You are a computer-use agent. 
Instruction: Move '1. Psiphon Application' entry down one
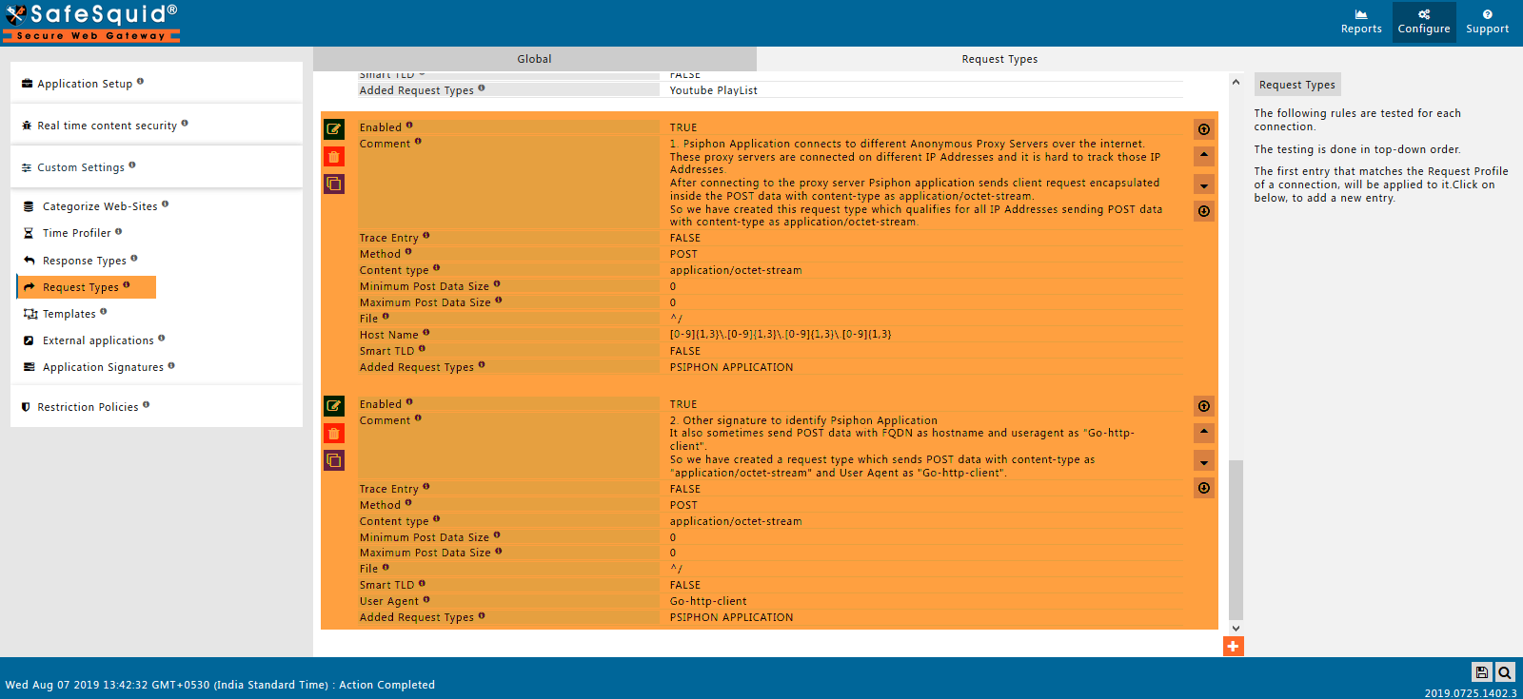pos(1204,184)
